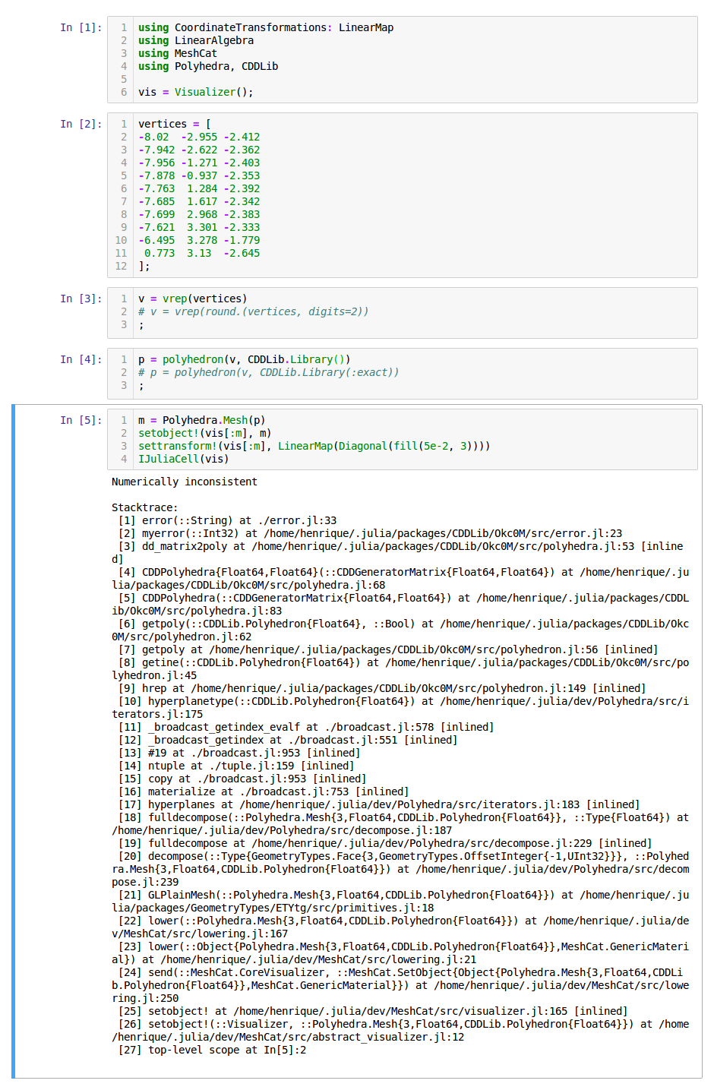
Task: Click the 'v = vrep(vertices)' code line
Action: [193, 299]
